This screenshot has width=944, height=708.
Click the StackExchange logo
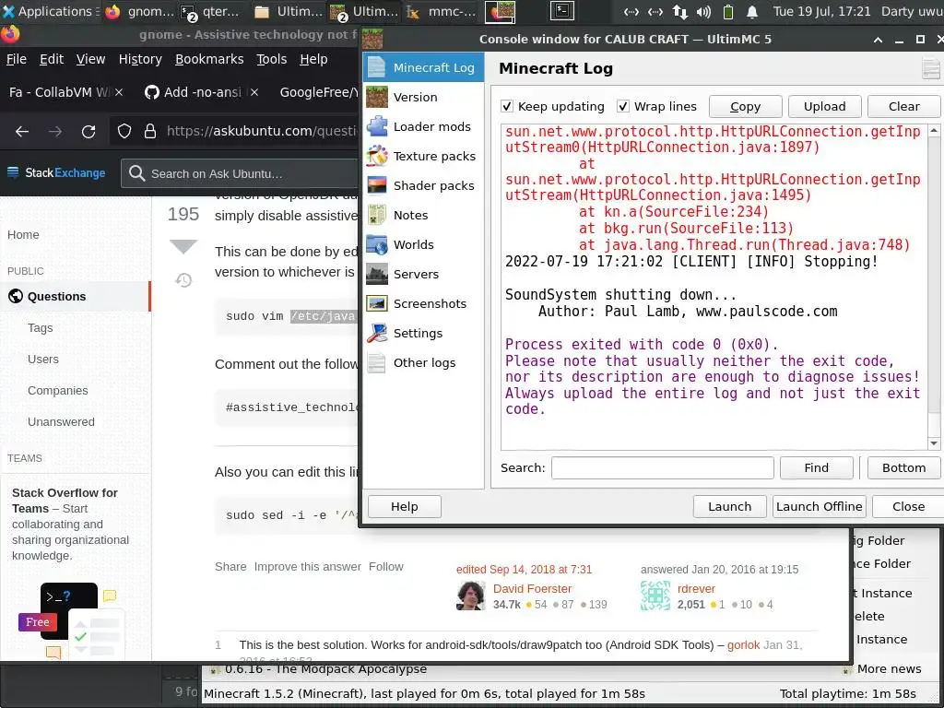click(56, 172)
